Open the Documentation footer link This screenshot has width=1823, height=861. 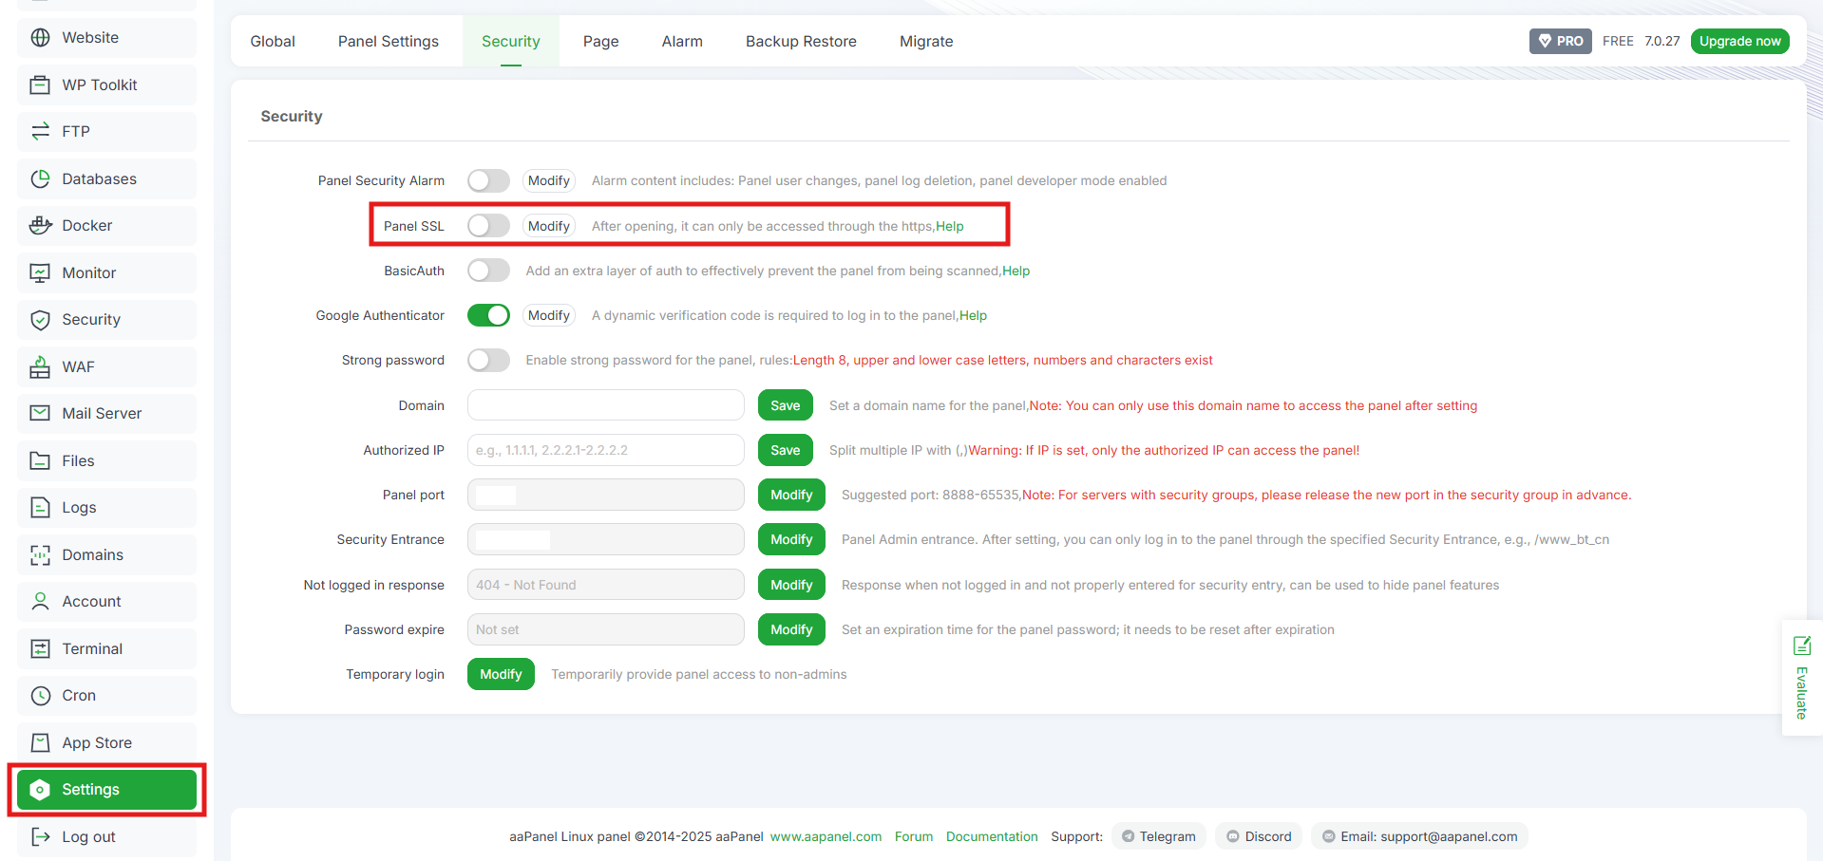[992, 836]
